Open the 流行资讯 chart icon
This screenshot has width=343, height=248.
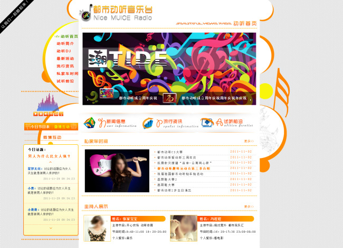(x=148, y=123)
